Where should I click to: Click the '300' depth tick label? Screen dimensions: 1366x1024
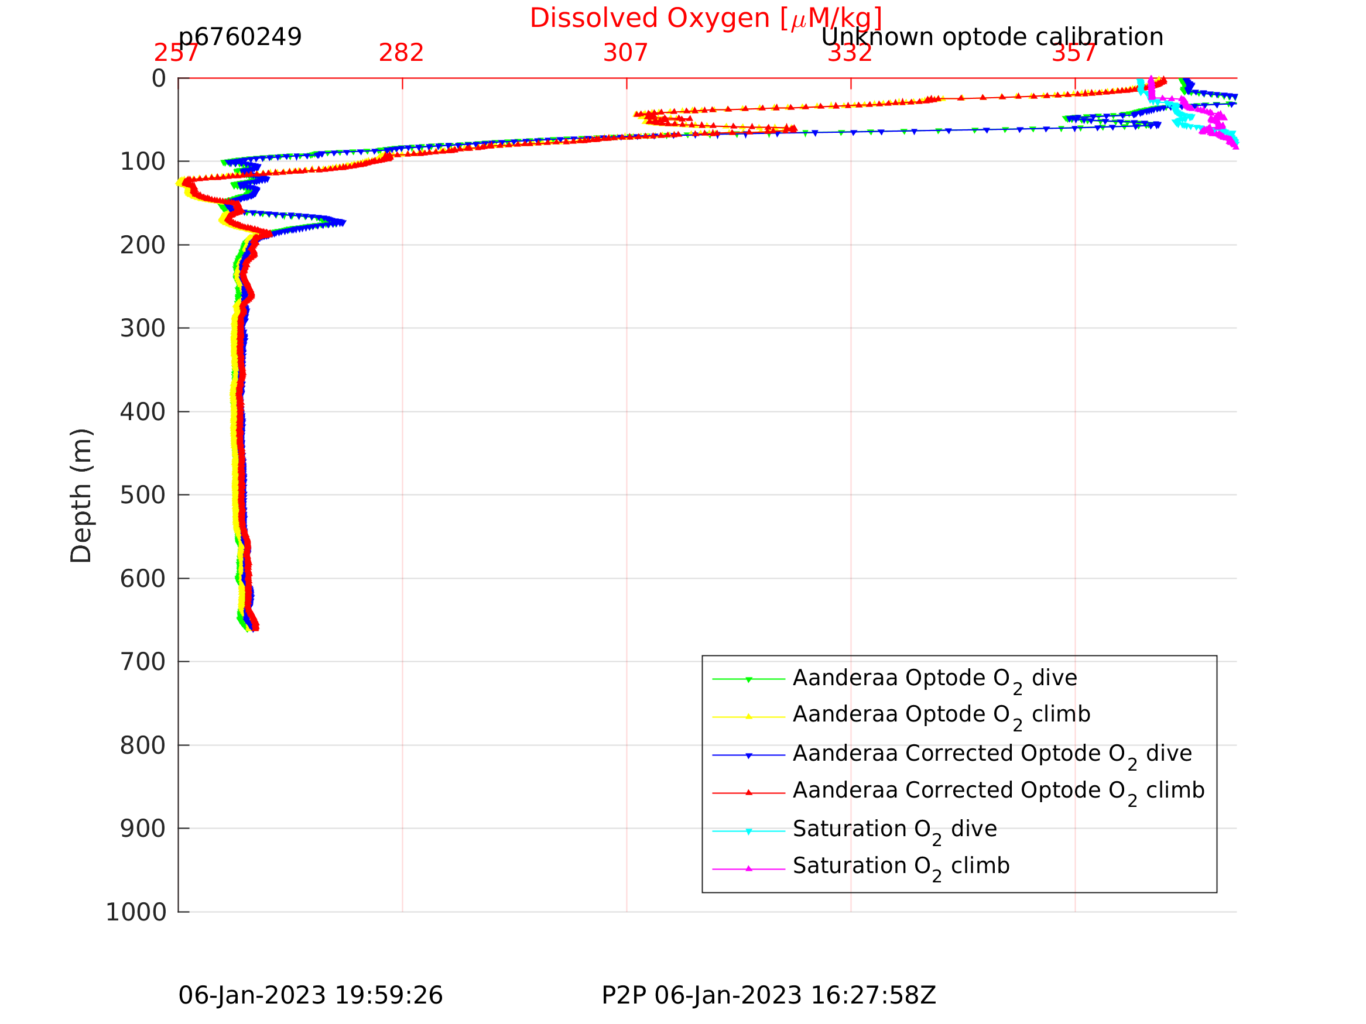(x=143, y=328)
